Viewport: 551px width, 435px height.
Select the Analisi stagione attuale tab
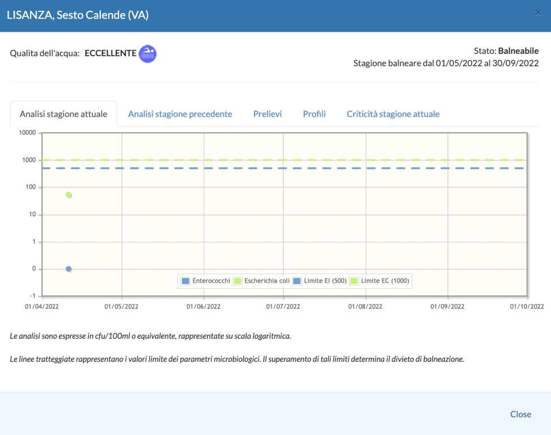pos(63,114)
